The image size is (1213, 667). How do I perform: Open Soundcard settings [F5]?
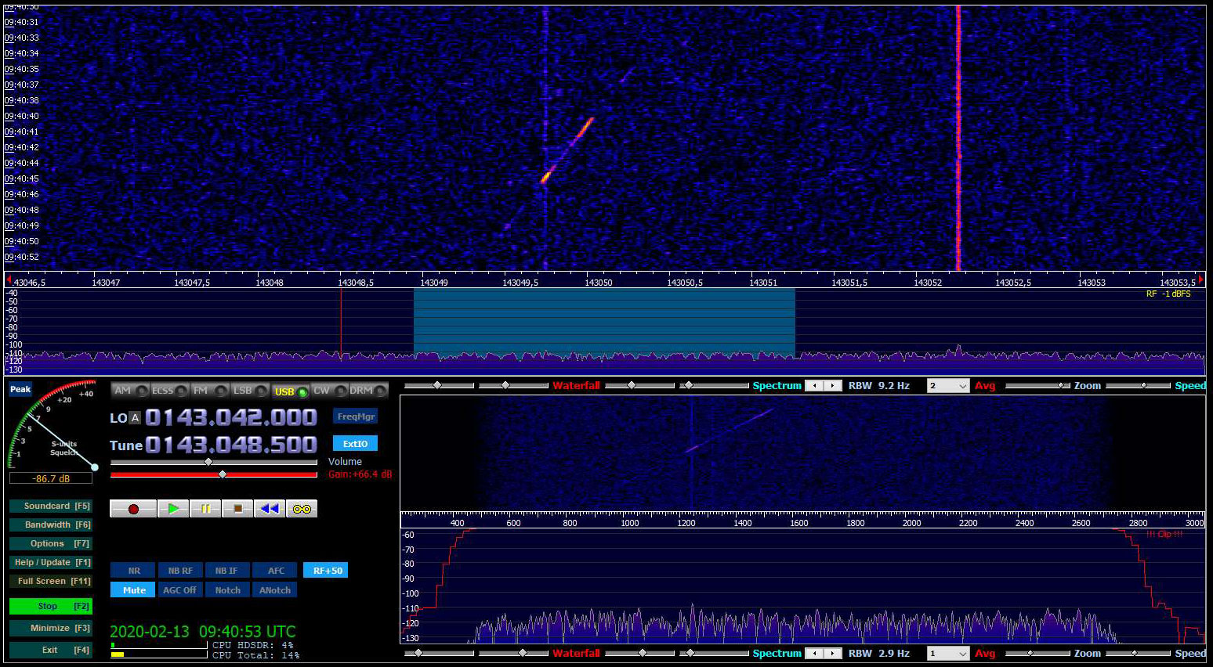(x=51, y=506)
